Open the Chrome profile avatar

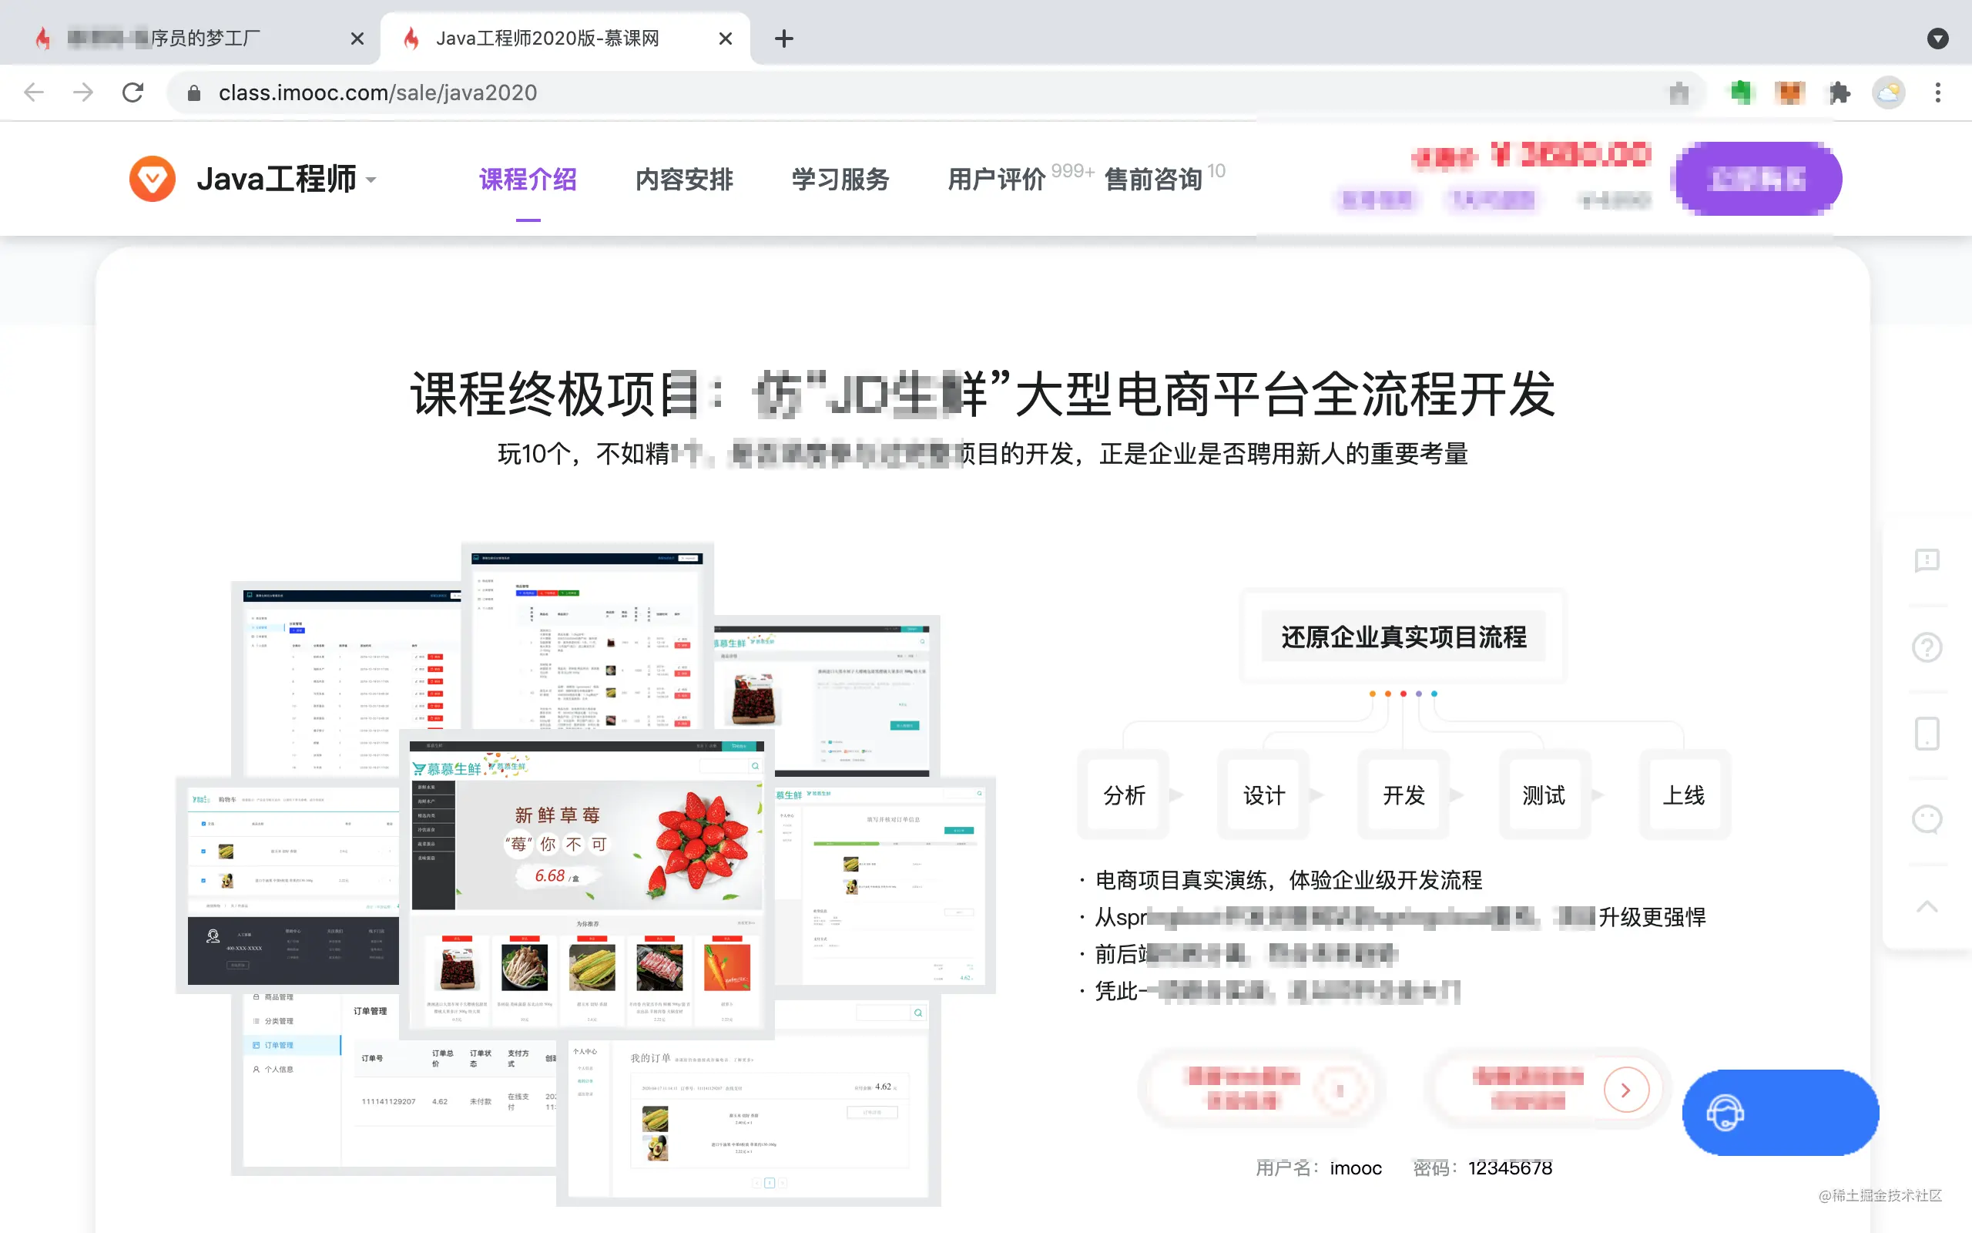(1889, 93)
